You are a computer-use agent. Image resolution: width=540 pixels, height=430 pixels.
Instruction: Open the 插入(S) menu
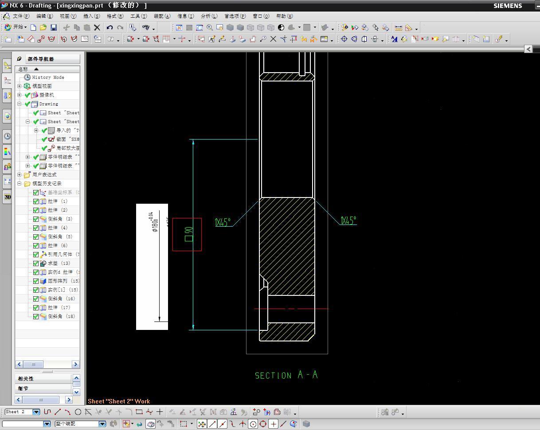point(91,16)
